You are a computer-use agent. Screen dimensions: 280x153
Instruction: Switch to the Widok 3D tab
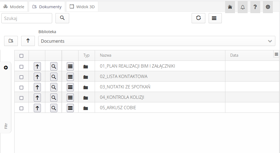coord(82,7)
